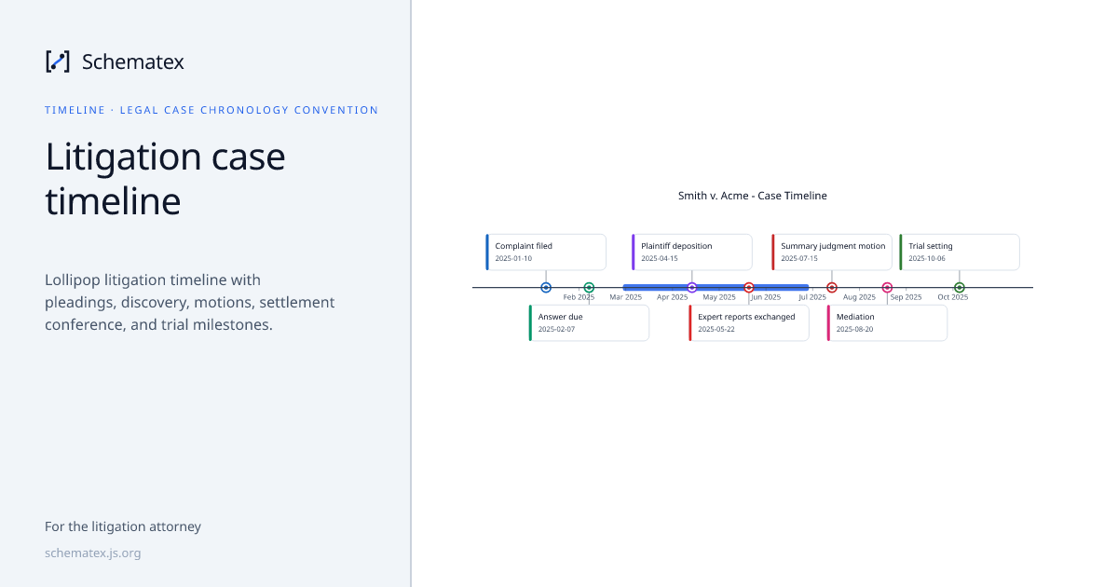Click the 2025-10-06 date text
Screen dimensions: 1118x587
[927, 258]
